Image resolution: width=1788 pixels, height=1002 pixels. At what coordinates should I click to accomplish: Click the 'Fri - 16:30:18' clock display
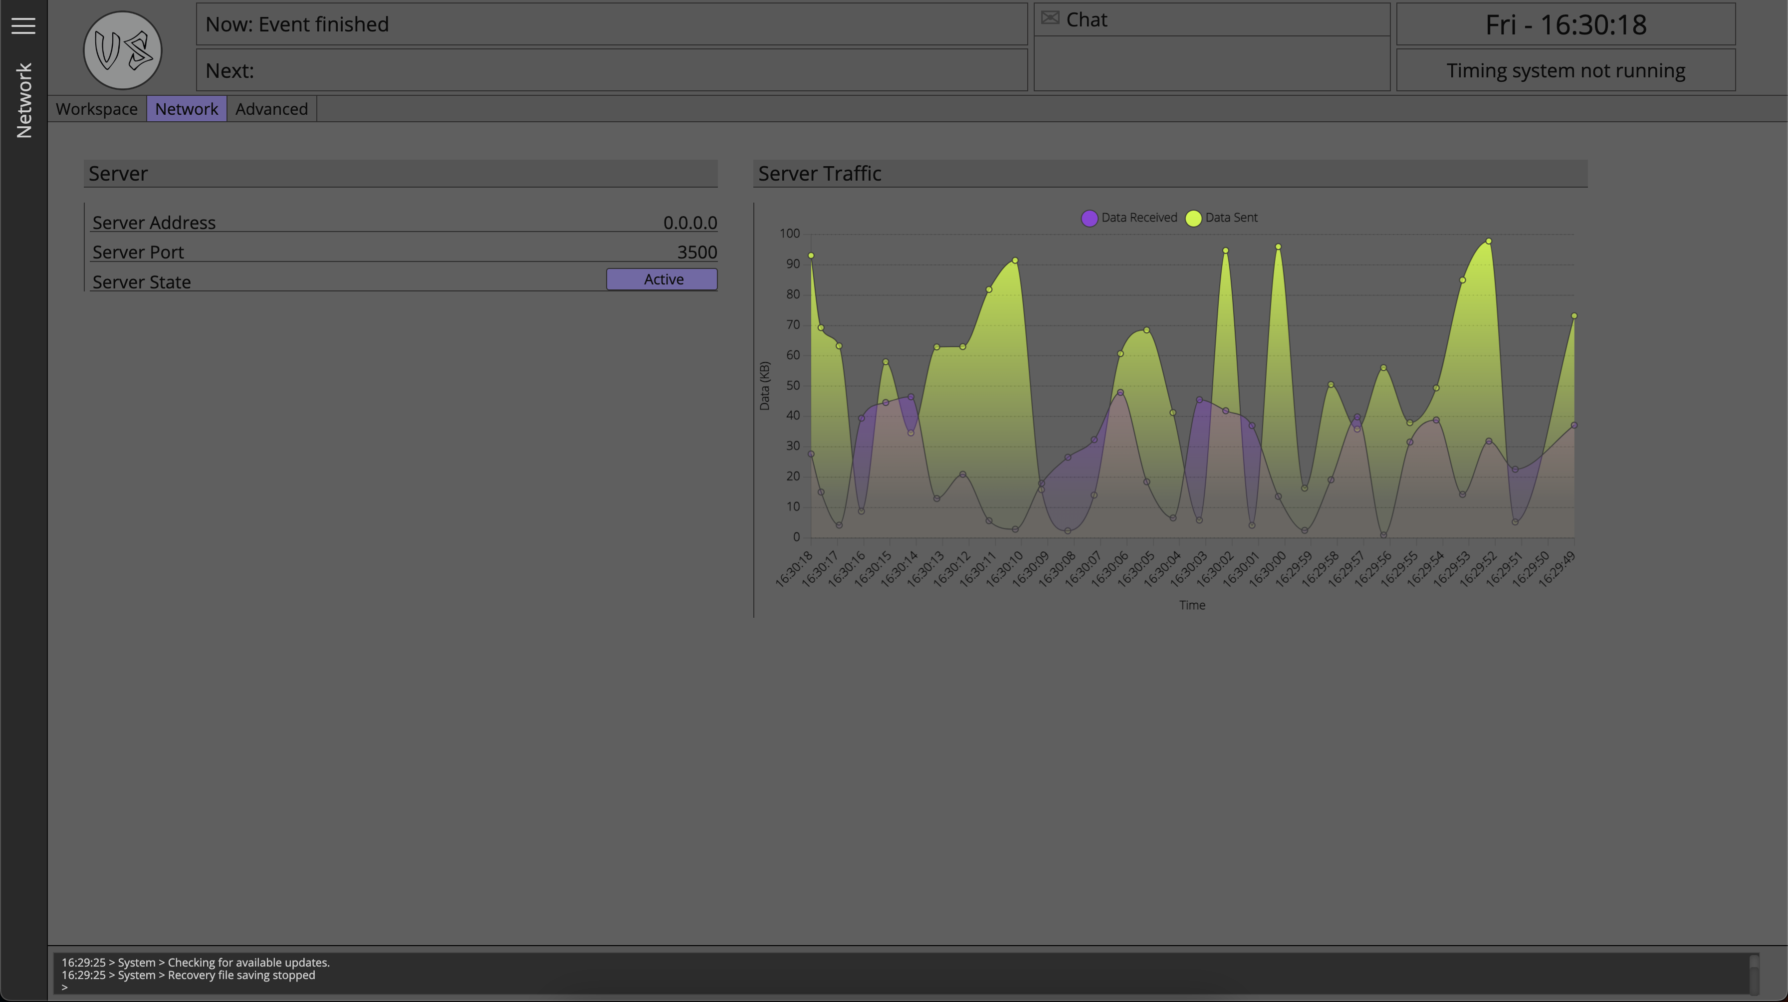pos(1564,25)
